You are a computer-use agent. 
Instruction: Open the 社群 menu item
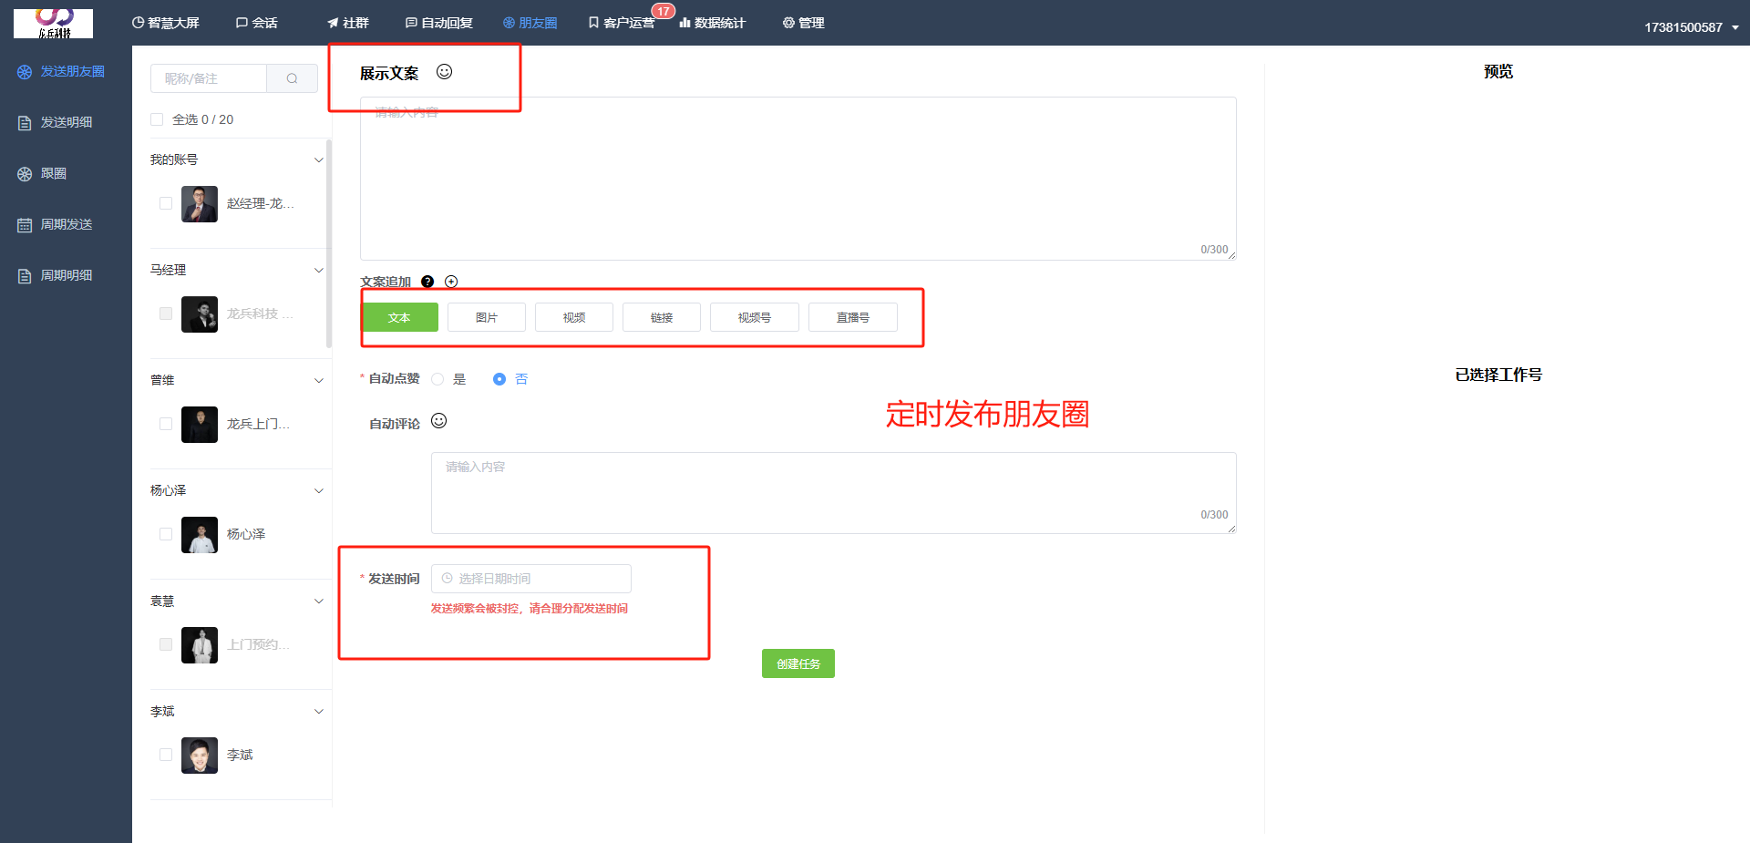[347, 23]
